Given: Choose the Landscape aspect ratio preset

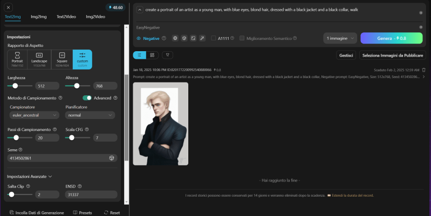Looking at the screenshot, I should [39, 59].
